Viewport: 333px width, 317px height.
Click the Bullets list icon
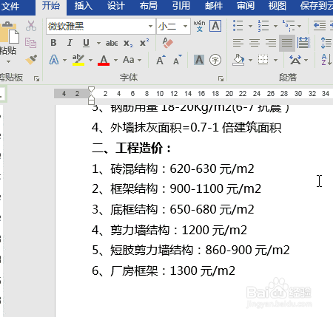(238, 26)
